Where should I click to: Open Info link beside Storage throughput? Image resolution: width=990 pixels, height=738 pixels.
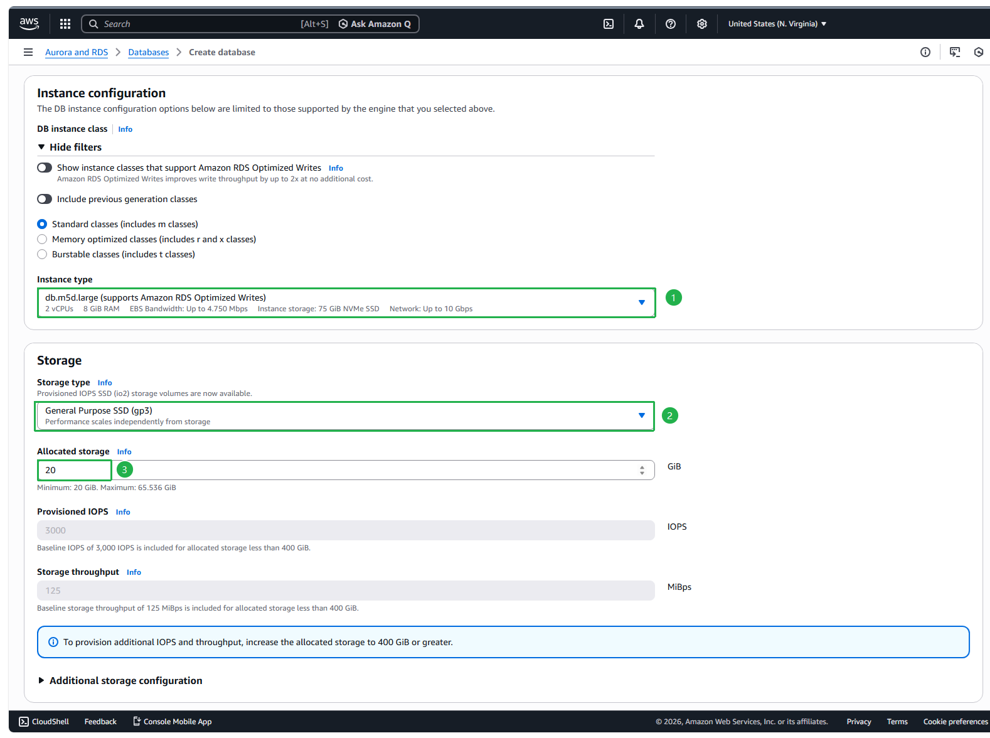[134, 572]
